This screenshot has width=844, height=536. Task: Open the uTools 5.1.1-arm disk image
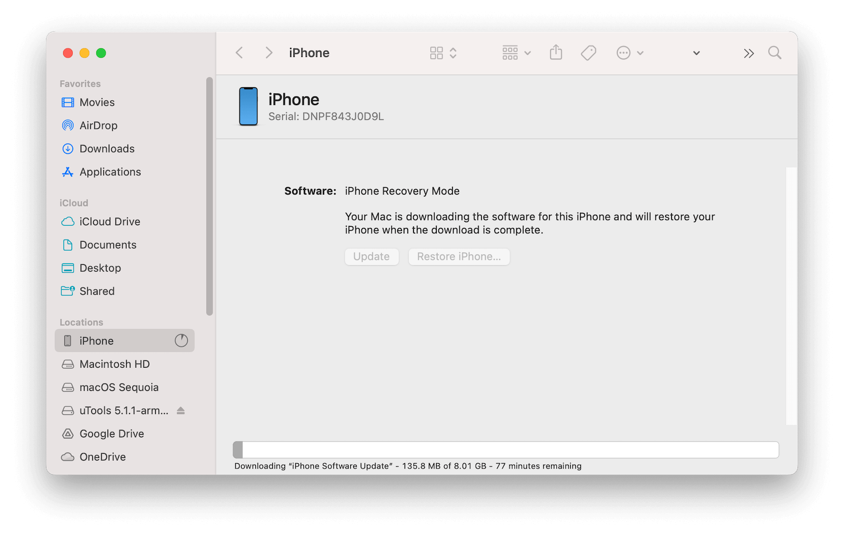point(124,410)
